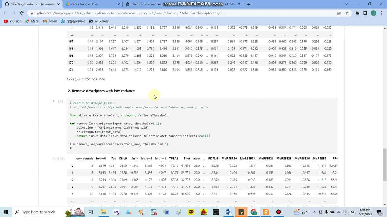Open the notification center icon
The width and height of the screenshot is (387, 217).
[379, 212]
